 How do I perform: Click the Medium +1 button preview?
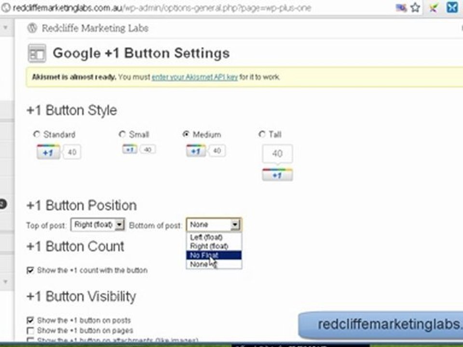point(205,151)
